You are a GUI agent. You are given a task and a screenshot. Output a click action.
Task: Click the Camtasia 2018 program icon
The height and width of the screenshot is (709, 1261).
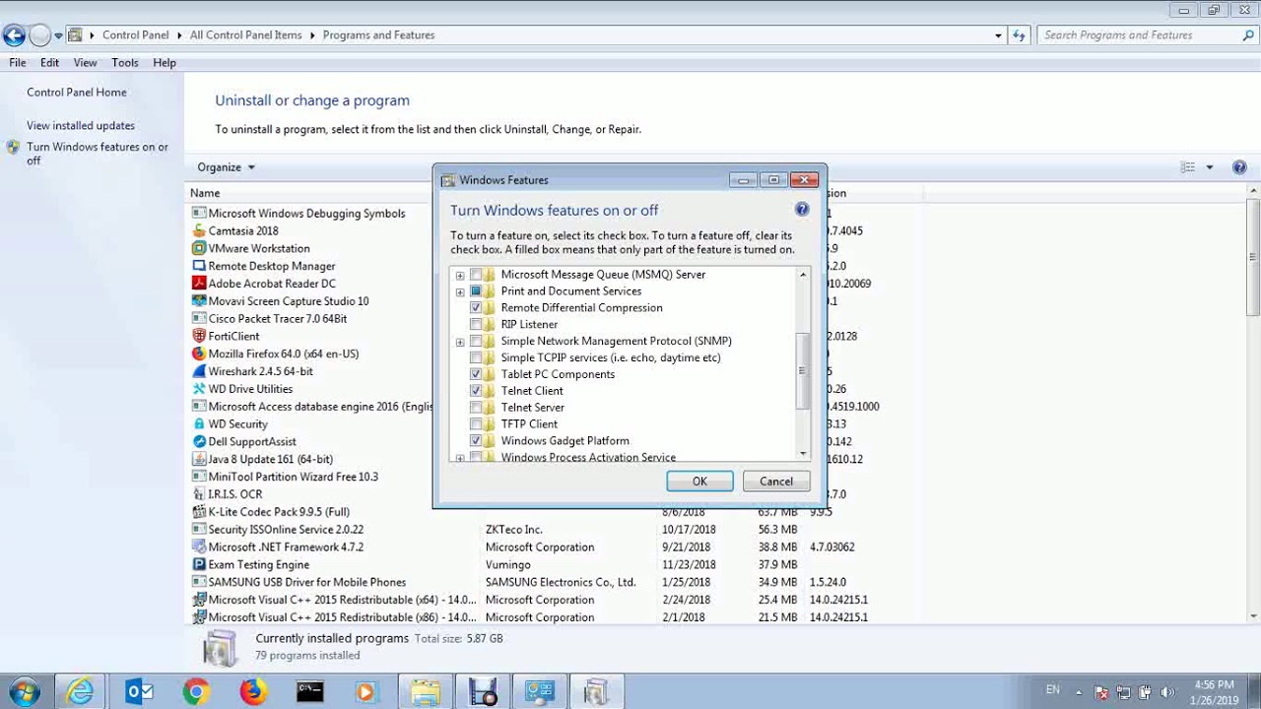coord(199,230)
